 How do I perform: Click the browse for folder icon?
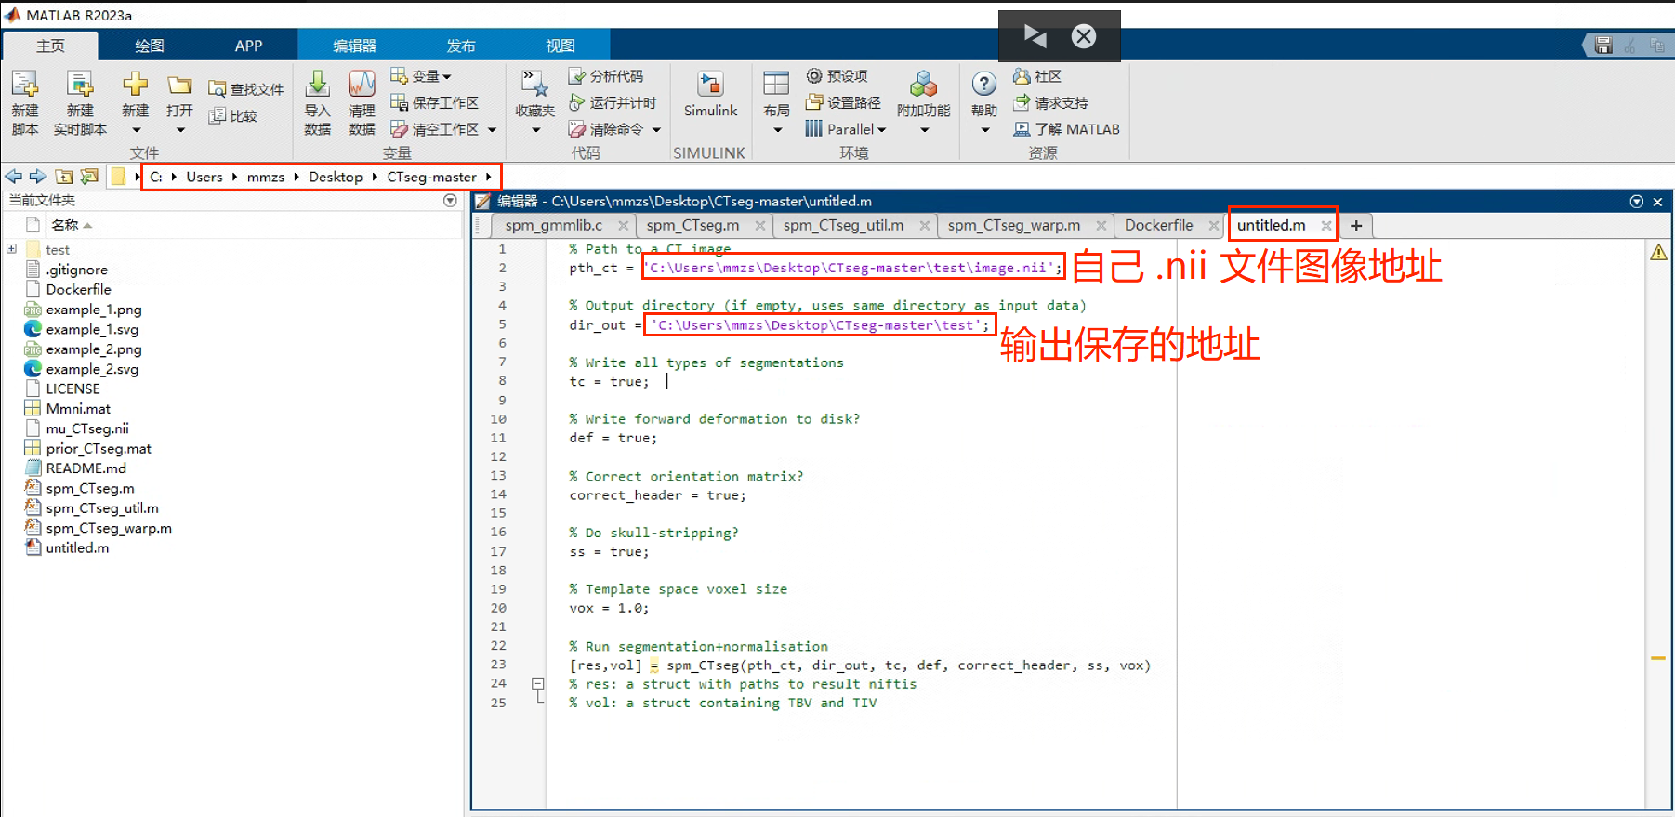[x=89, y=177]
